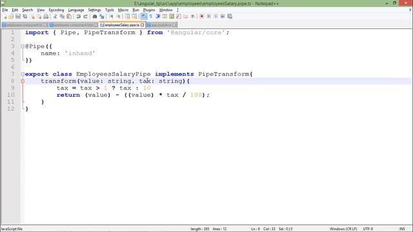The width and height of the screenshot is (413, 232).
Task: Click the Close document toolbar icon
Action: pyautogui.click(x=32, y=17)
